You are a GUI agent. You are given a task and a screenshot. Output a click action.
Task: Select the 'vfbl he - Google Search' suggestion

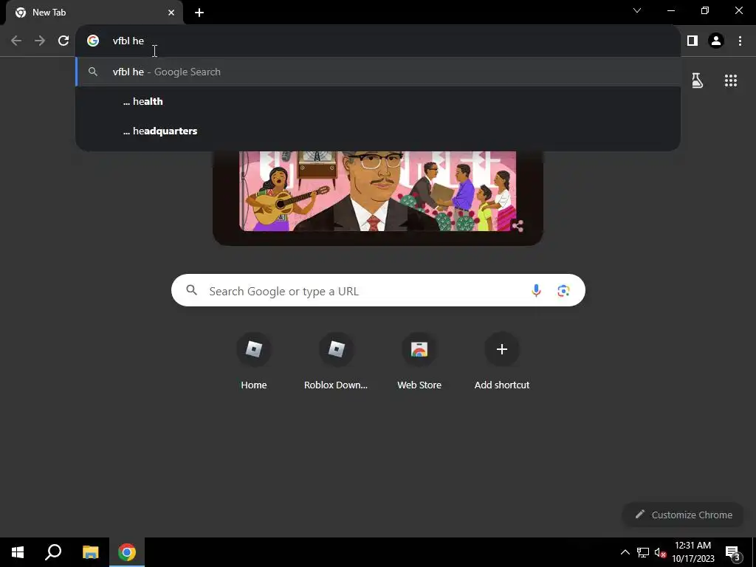[x=378, y=72]
